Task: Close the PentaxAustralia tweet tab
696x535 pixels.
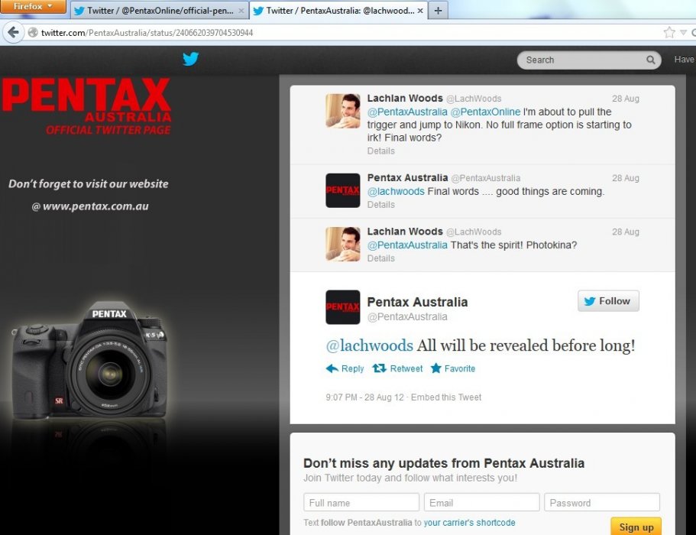Action: coord(420,11)
